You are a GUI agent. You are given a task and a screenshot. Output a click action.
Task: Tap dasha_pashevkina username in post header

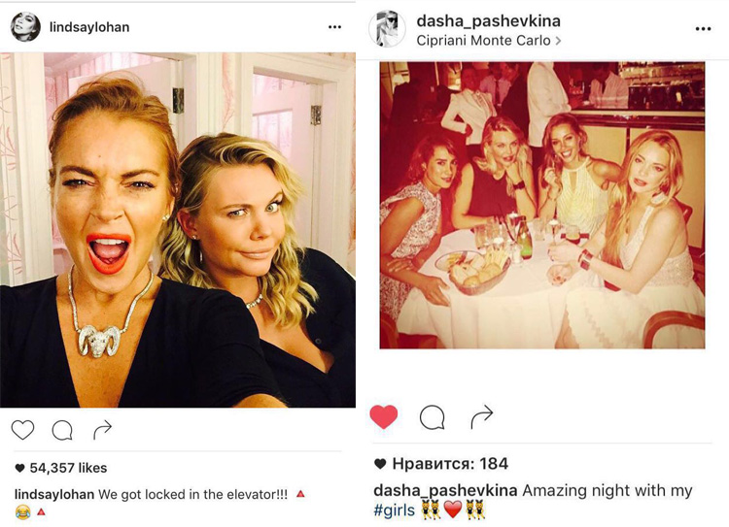coord(488,21)
